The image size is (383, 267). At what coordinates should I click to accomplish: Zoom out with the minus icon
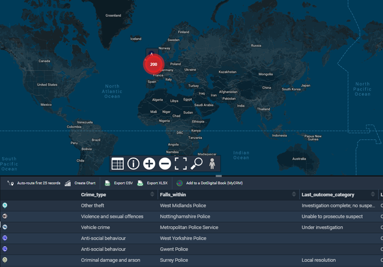tap(165, 164)
